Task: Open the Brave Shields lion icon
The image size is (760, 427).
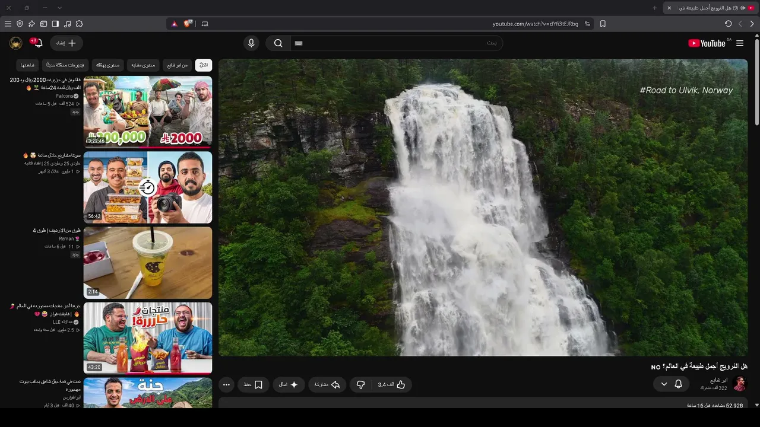Action: (188, 24)
